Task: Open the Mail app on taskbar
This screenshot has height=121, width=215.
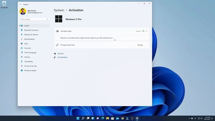Action: (x=117, y=118)
